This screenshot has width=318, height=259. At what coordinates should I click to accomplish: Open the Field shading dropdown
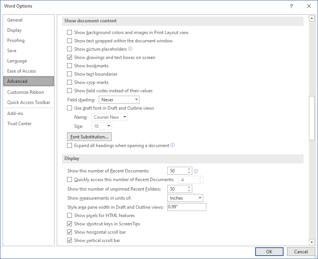click(119, 100)
